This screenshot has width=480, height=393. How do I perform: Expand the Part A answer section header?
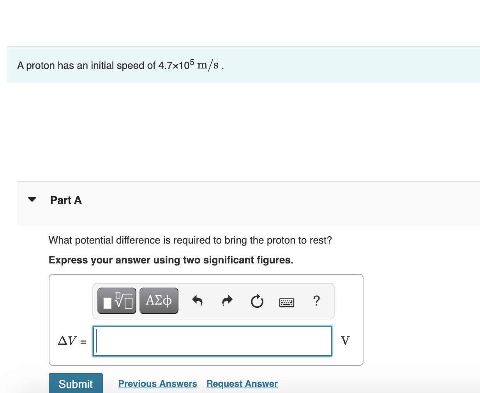click(65, 200)
